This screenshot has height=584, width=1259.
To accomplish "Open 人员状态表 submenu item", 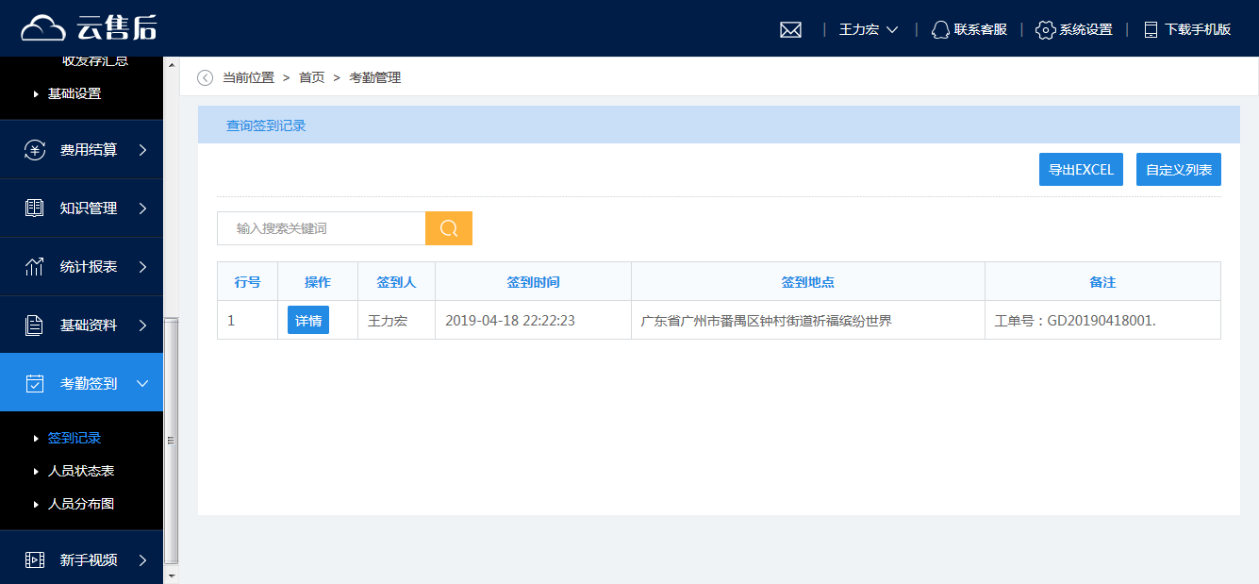I will [81, 471].
